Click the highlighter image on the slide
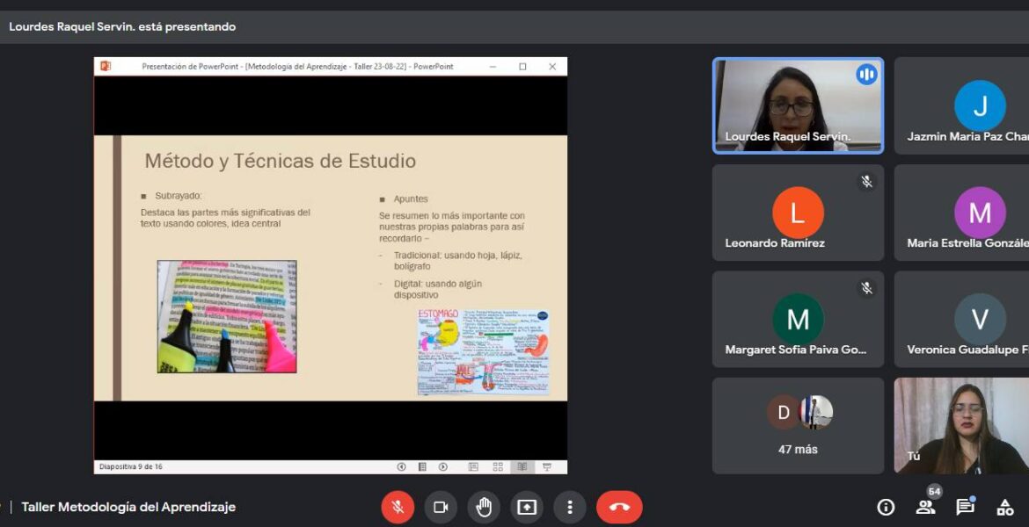The image size is (1029, 527). (227, 316)
